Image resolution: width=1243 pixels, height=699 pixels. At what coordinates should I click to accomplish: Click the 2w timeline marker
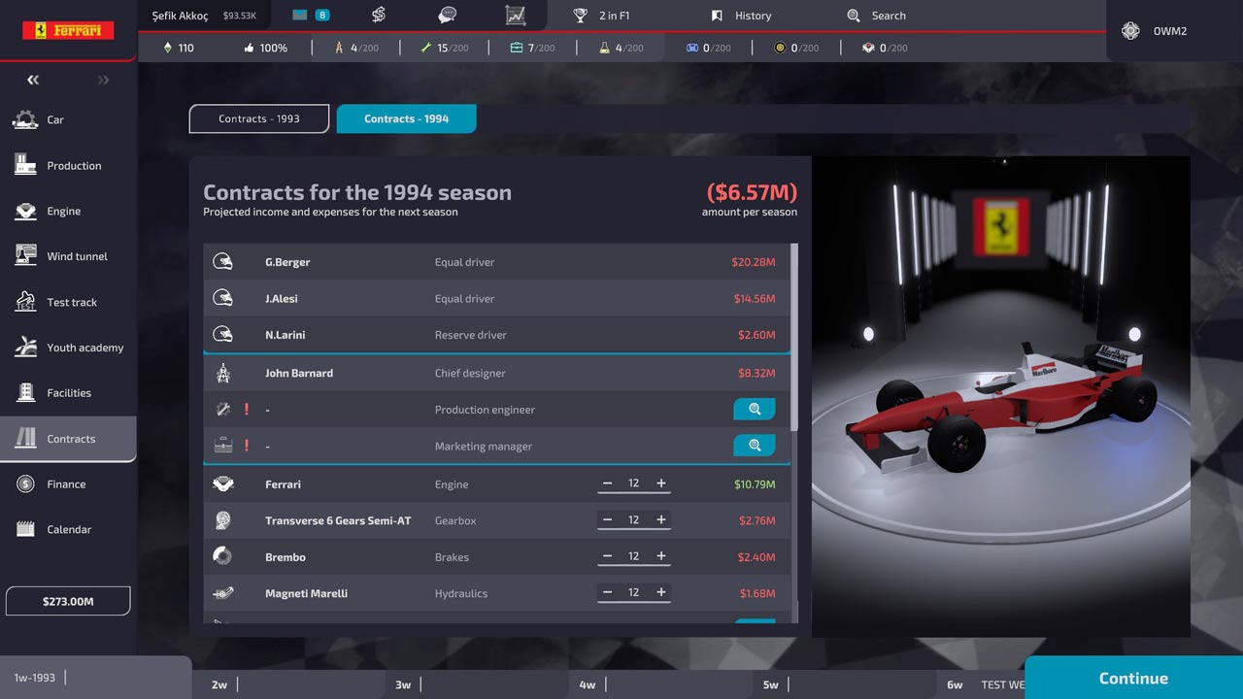click(219, 684)
